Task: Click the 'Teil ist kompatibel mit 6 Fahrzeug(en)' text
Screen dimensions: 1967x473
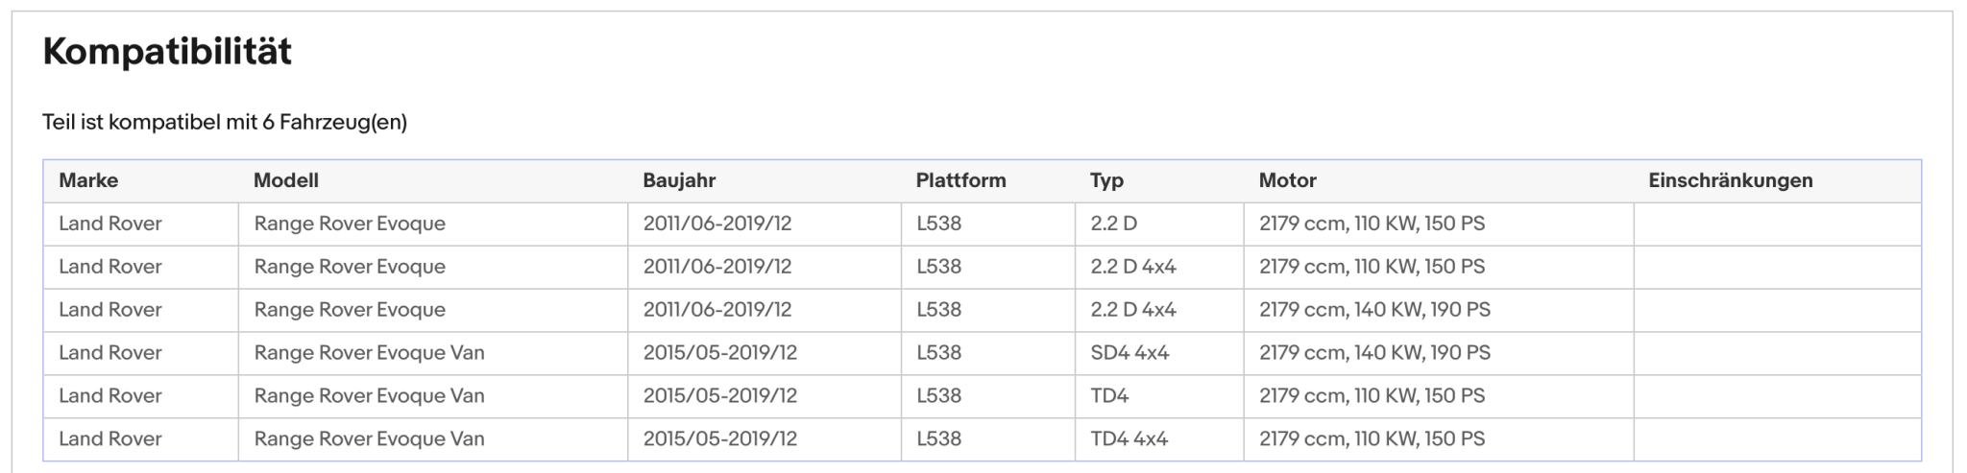Action: point(225,122)
